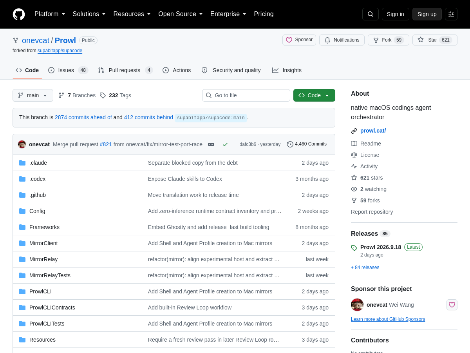
Task: Expand the green Code dropdown button
Action: click(x=314, y=95)
